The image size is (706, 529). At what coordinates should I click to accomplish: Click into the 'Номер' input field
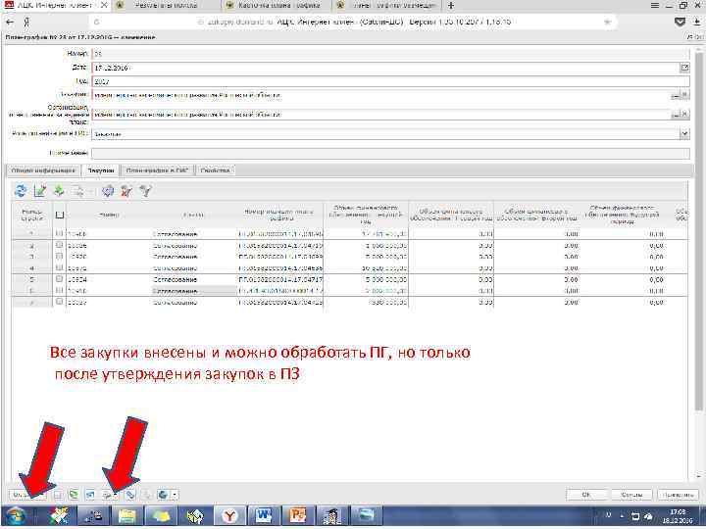point(390,54)
